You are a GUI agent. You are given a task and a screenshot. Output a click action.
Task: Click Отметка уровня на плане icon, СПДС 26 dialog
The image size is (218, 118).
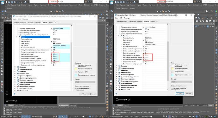[x=18, y=82]
